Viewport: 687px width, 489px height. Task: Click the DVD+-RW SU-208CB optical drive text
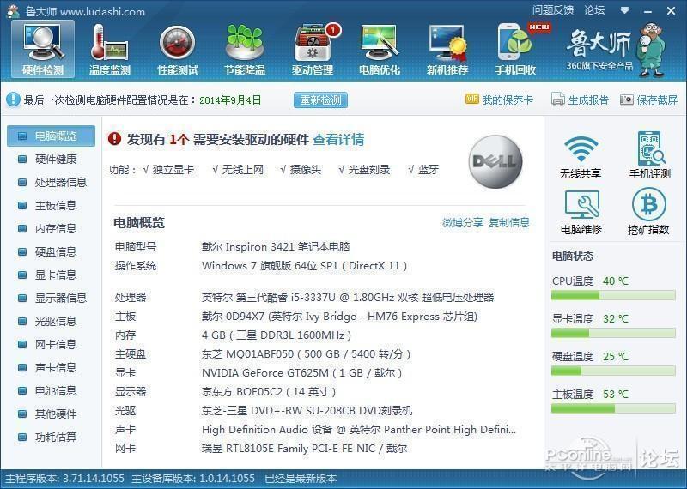pyautogui.click(x=307, y=411)
